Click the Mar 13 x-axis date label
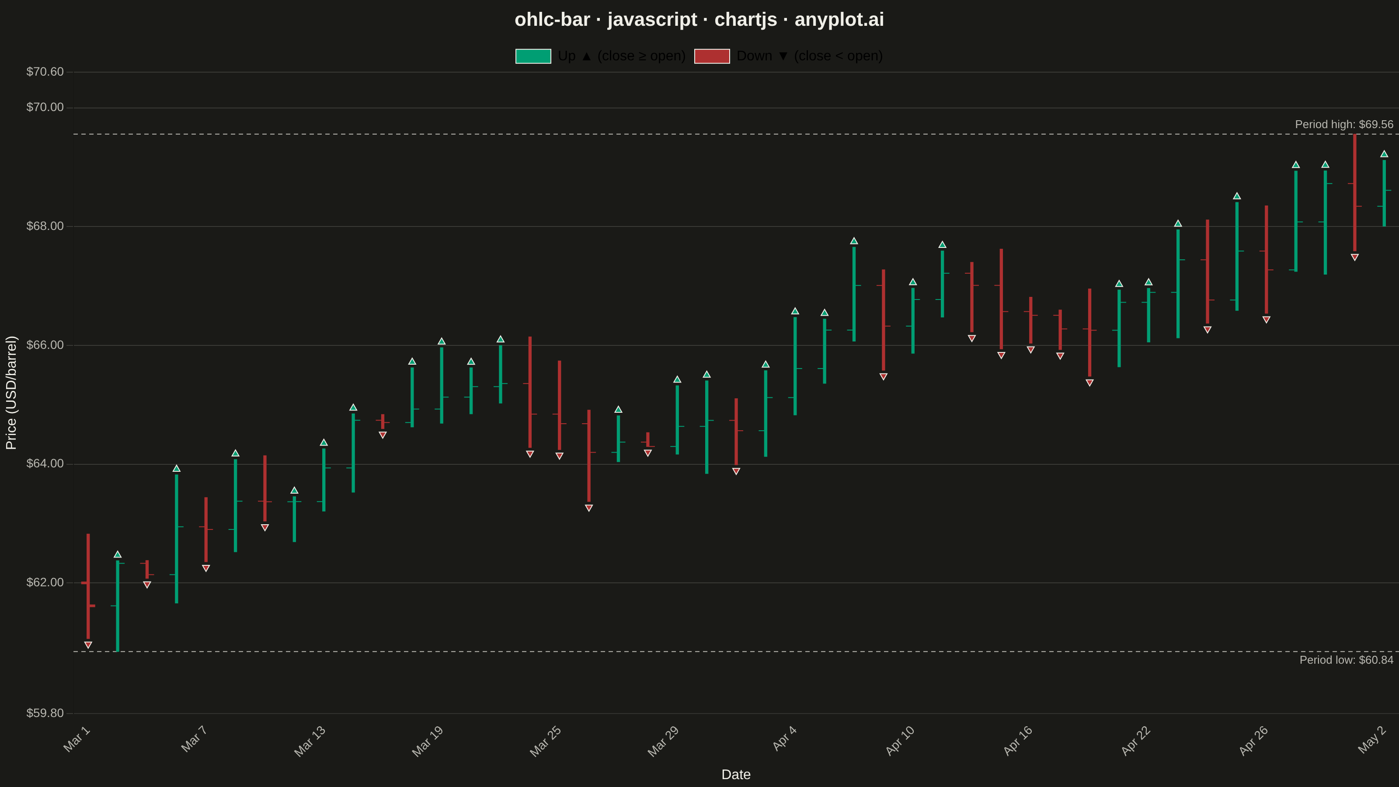Image resolution: width=1399 pixels, height=787 pixels. (x=310, y=741)
